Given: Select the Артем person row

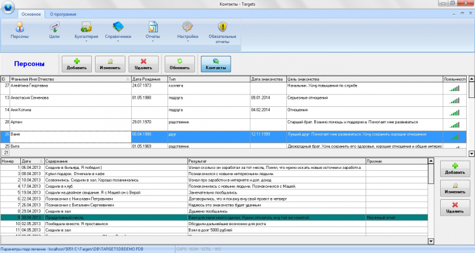Looking at the screenshot, I should tap(233, 125).
